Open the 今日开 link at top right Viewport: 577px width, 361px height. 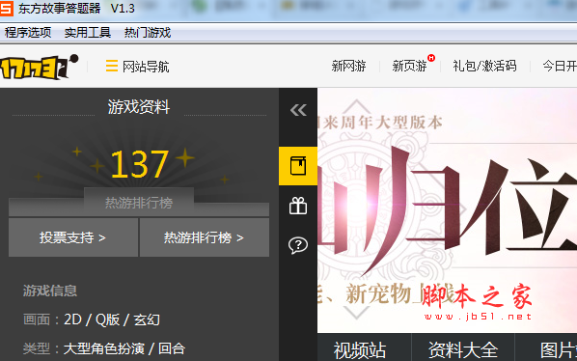560,67
